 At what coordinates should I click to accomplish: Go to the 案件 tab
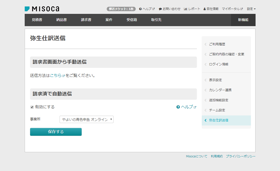click(109, 20)
